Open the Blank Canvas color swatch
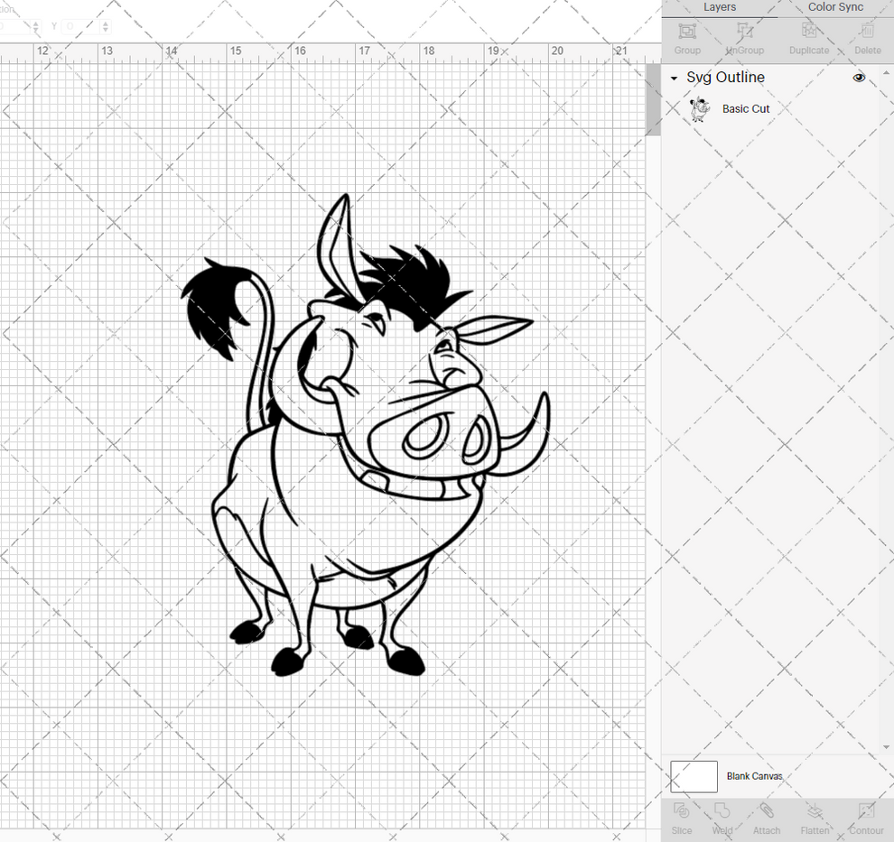The width and height of the screenshot is (894, 842). (694, 776)
